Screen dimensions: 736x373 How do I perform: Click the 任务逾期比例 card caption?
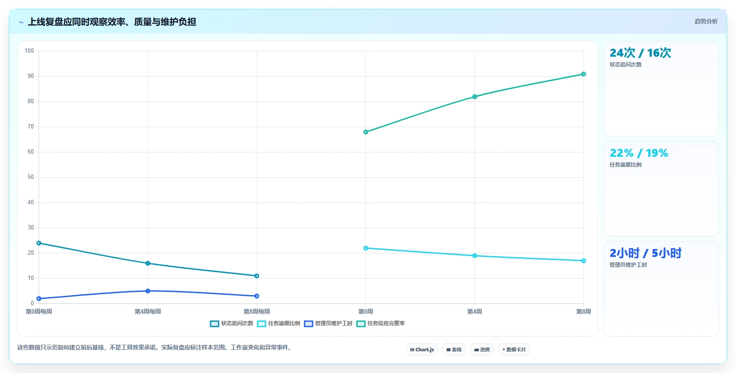[x=626, y=165]
